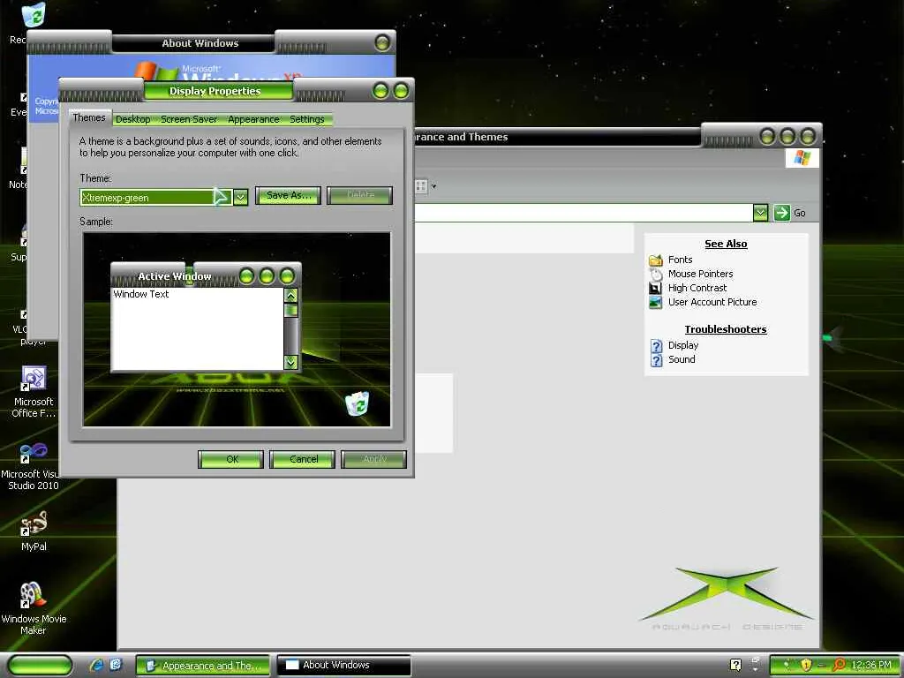904x678 pixels.
Task: Click User Account Picture icon
Action: click(656, 302)
